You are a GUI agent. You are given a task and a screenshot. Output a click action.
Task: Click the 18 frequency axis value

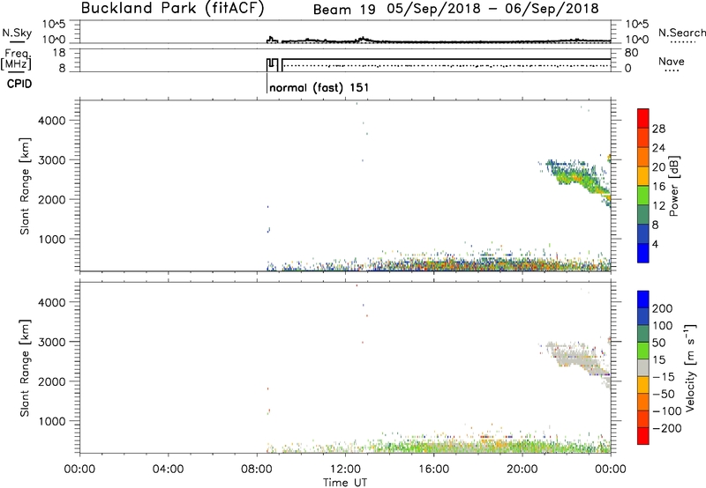tap(58, 53)
